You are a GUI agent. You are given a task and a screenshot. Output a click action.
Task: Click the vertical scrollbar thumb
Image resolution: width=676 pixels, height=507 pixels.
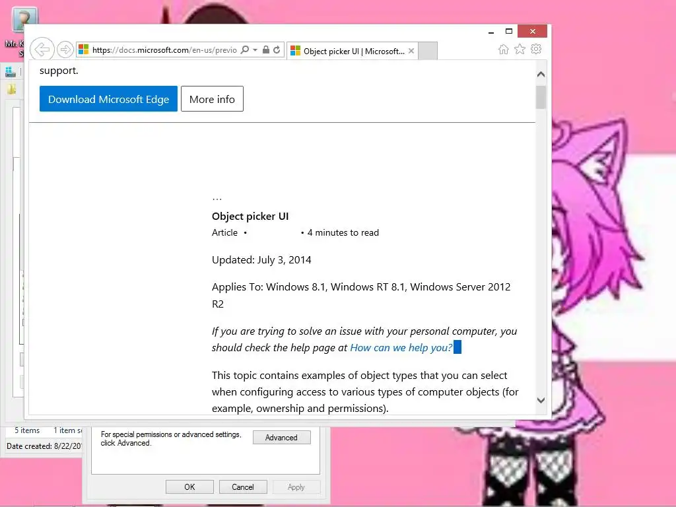541,97
